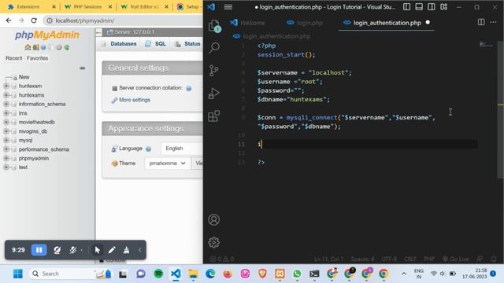Open phpMyAdmin navigation panel settings gear
The image size is (504, 283).
(59, 47)
